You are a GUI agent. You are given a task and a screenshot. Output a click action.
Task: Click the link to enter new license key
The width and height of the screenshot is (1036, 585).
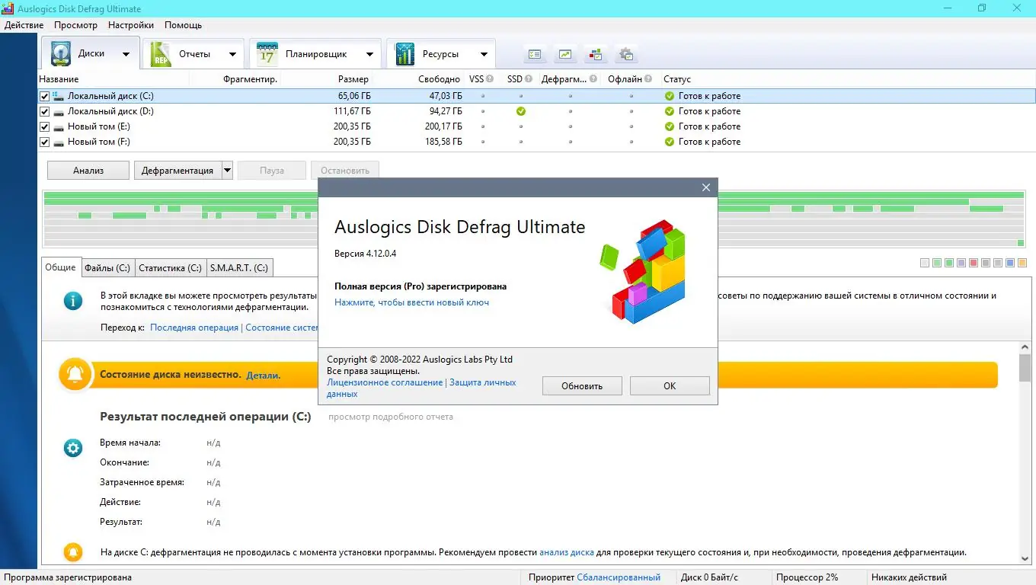[411, 302]
